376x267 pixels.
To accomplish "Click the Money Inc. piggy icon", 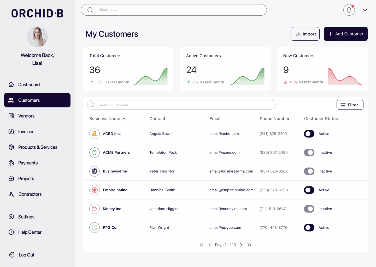I will click(x=95, y=209).
